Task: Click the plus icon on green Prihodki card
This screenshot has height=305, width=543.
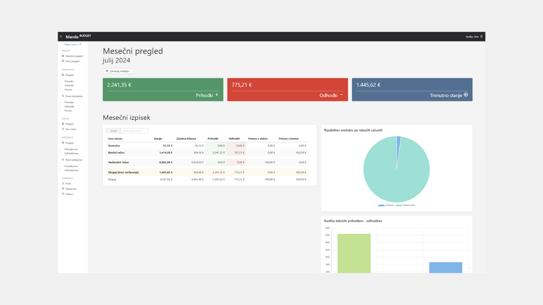Action: 217,95
